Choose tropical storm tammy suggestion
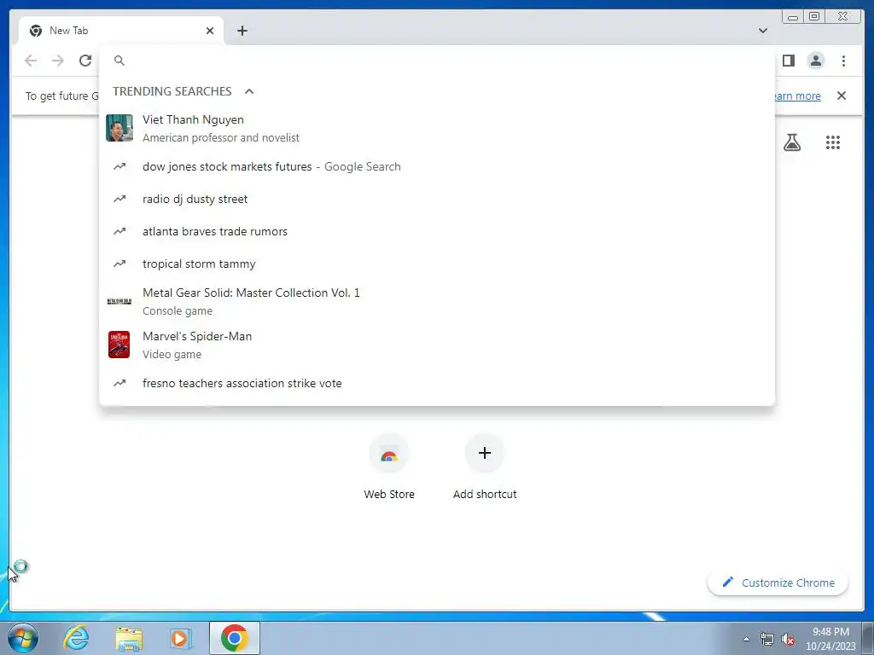This screenshot has width=874, height=655. pyautogui.click(x=436, y=264)
